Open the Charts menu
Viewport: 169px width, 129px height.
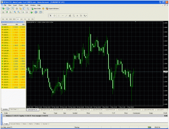tap(21, 5)
